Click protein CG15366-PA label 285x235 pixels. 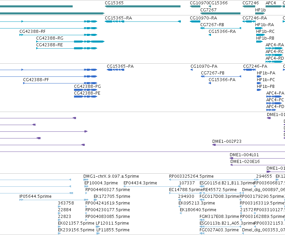pos(222,80)
